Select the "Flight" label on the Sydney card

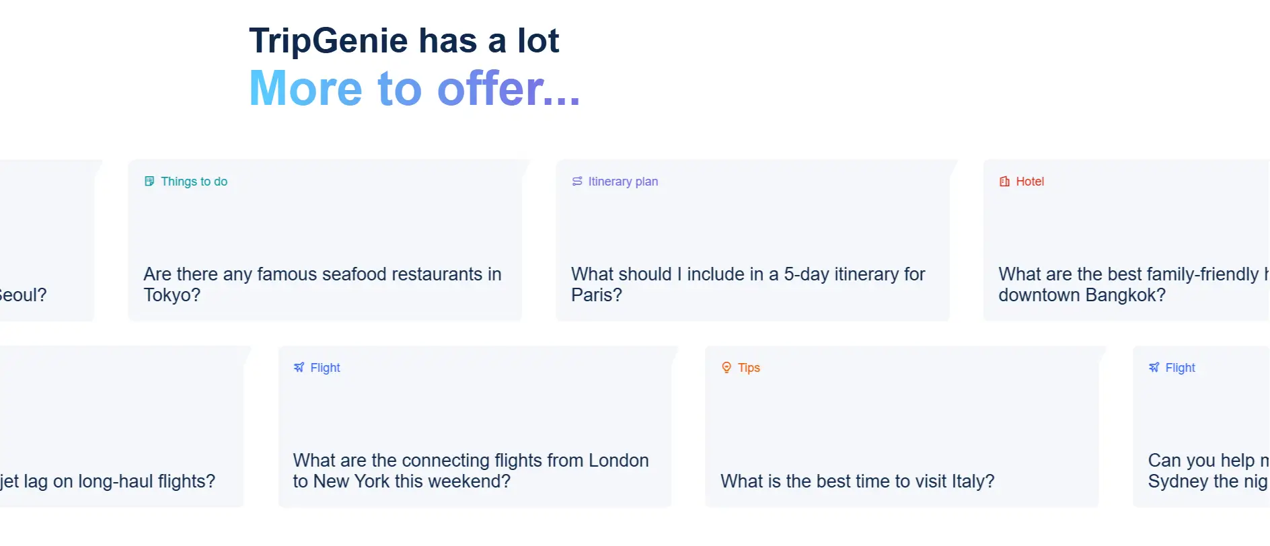pyautogui.click(x=1181, y=368)
